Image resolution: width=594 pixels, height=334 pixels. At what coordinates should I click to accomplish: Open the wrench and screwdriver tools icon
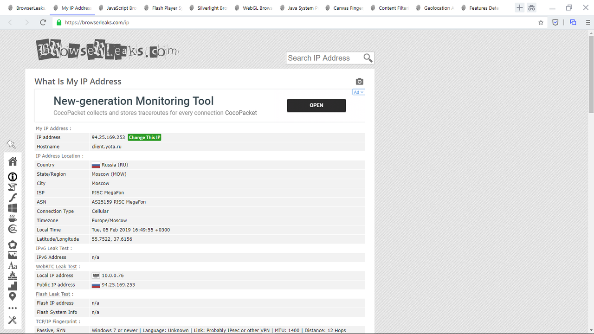pos(13,320)
